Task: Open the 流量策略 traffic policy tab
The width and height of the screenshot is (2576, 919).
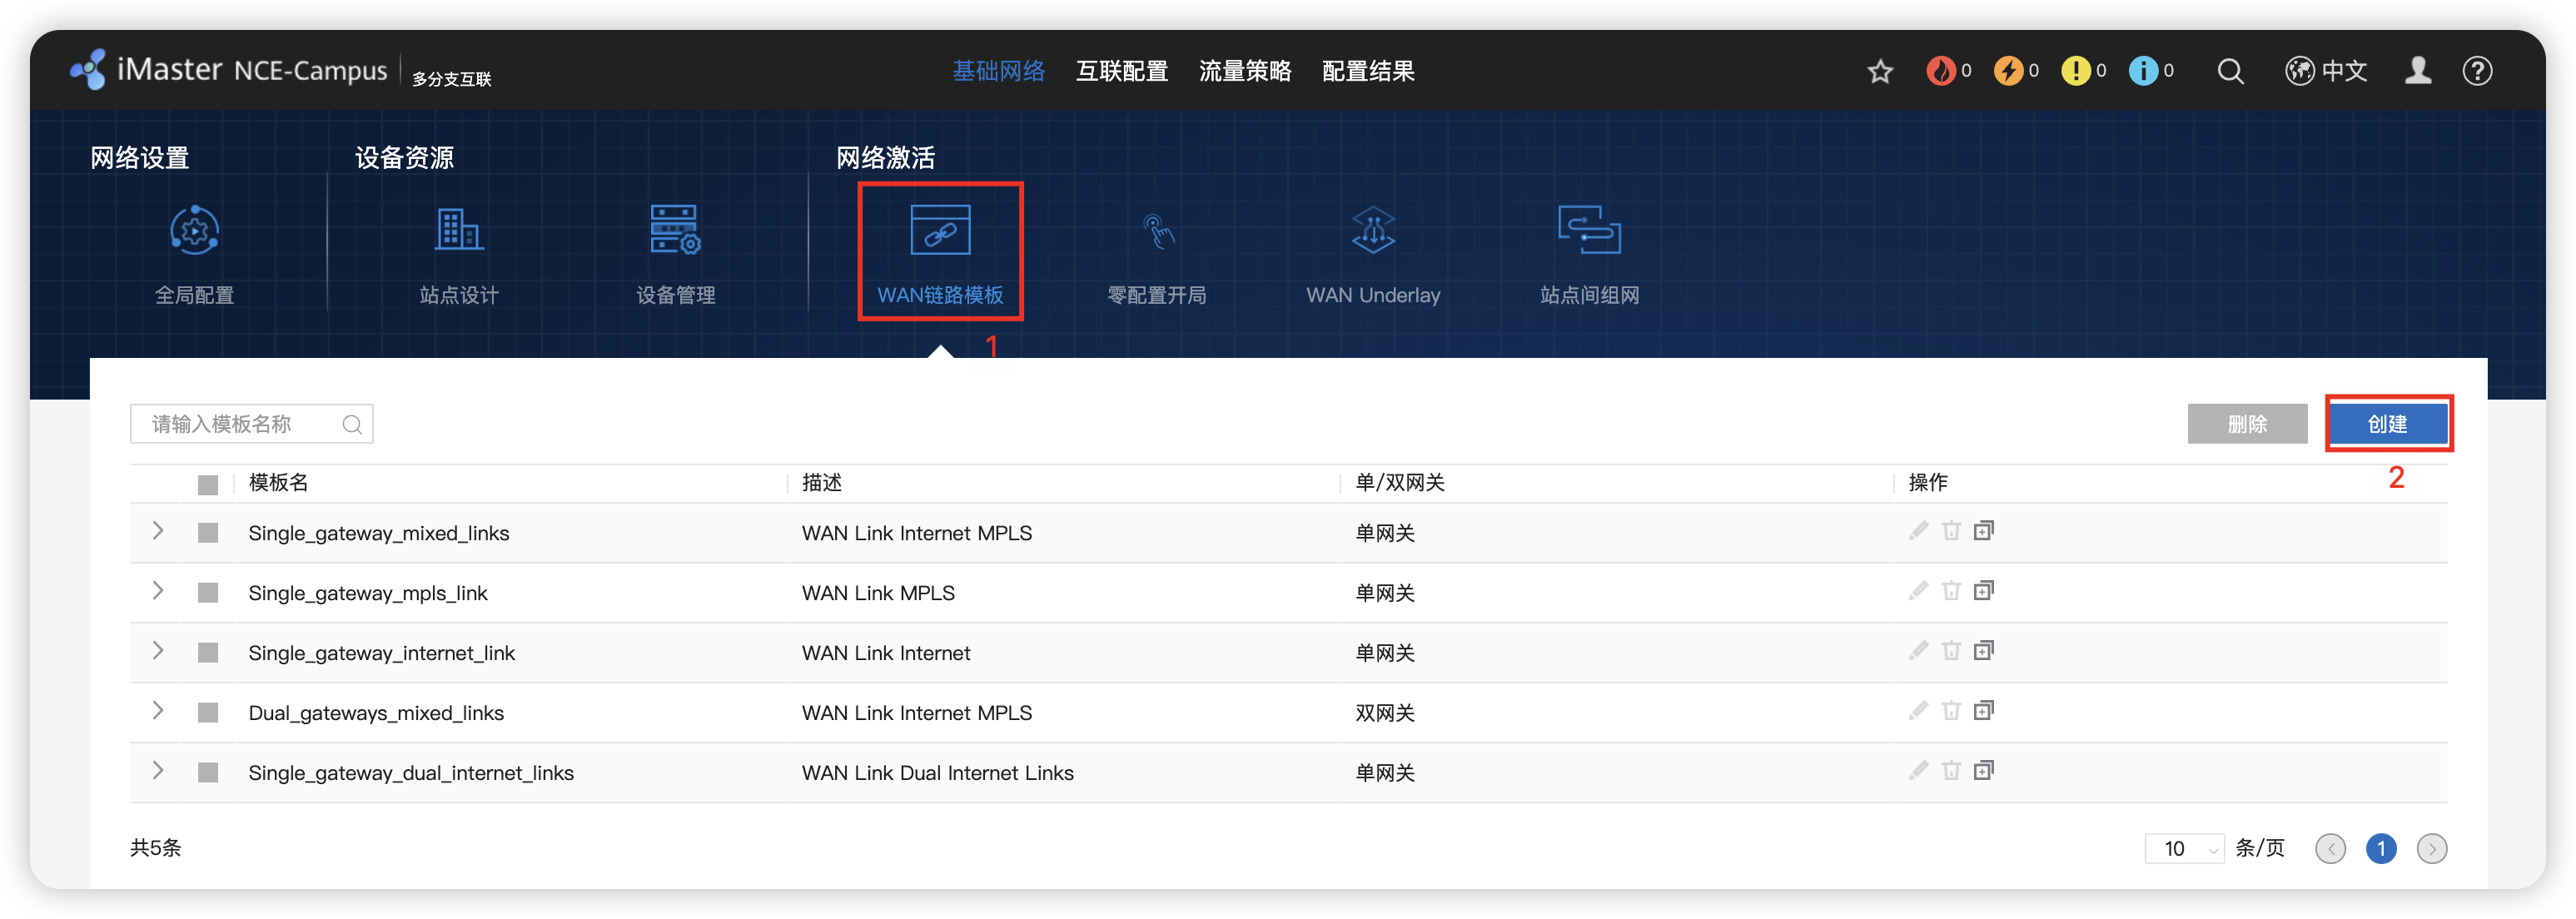Action: (x=1245, y=71)
